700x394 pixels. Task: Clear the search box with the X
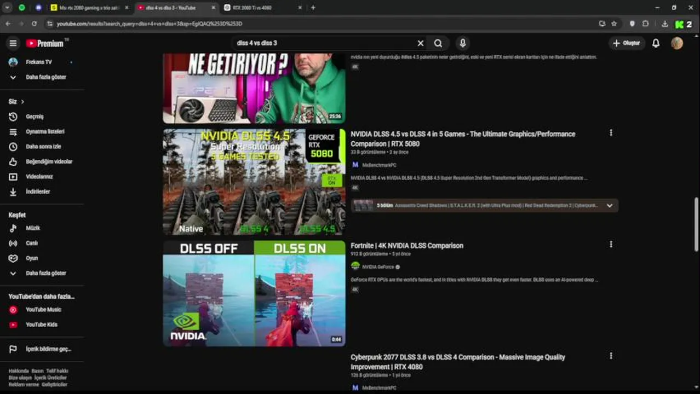(421, 43)
